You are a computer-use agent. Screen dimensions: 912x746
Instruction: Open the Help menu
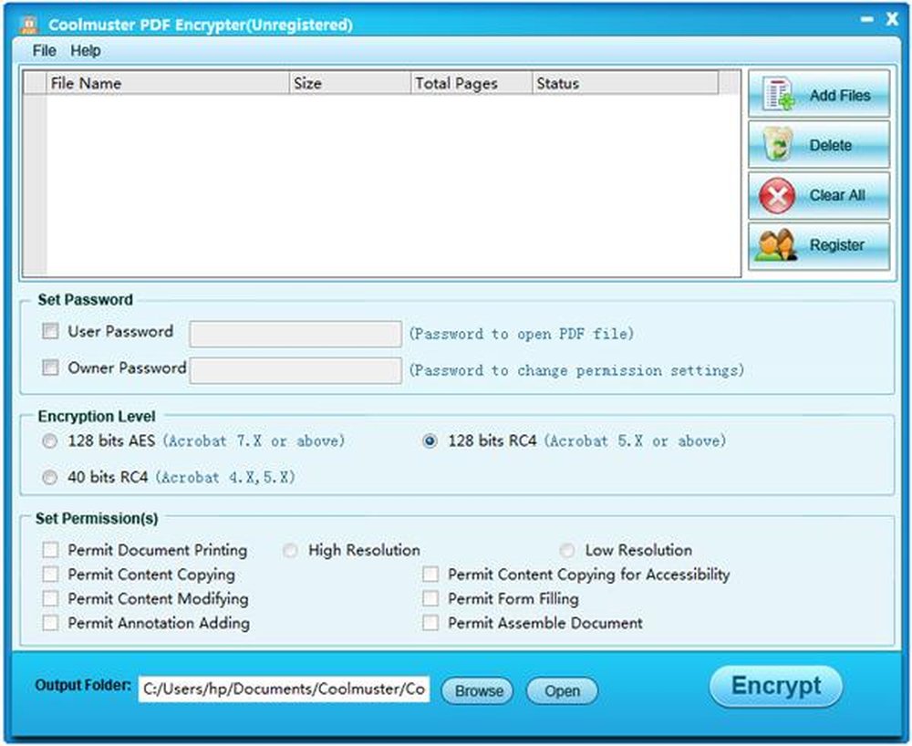pos(87,51)
